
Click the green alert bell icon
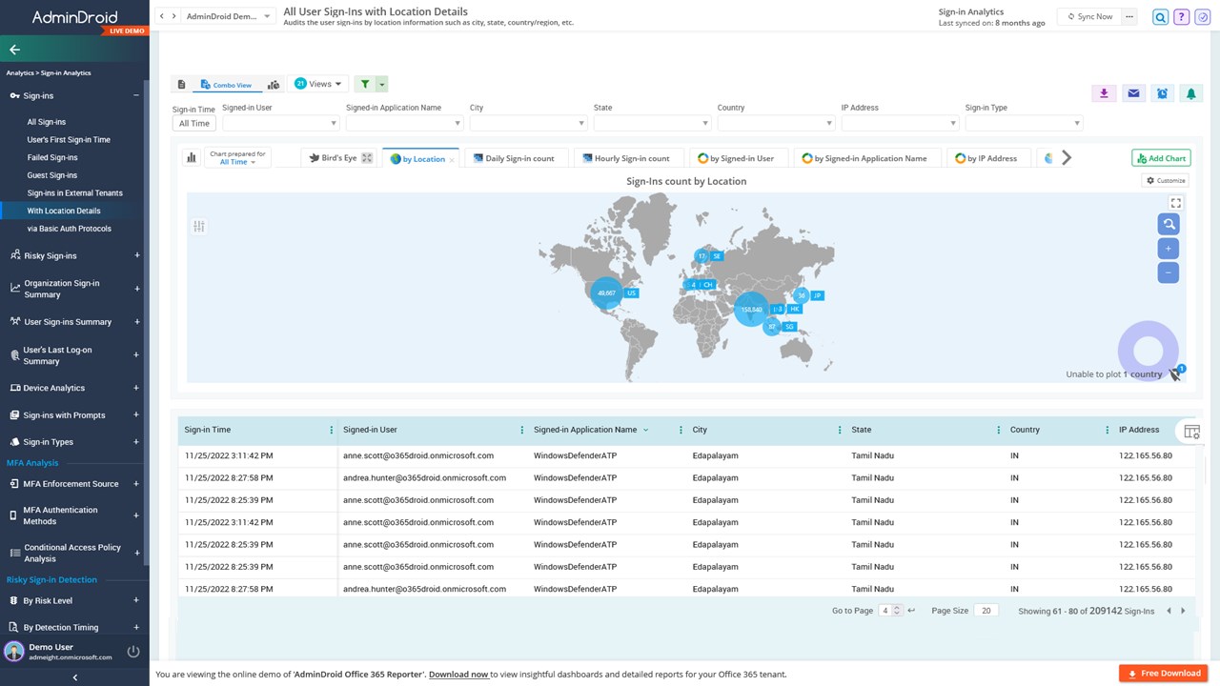coord(1190,93)
